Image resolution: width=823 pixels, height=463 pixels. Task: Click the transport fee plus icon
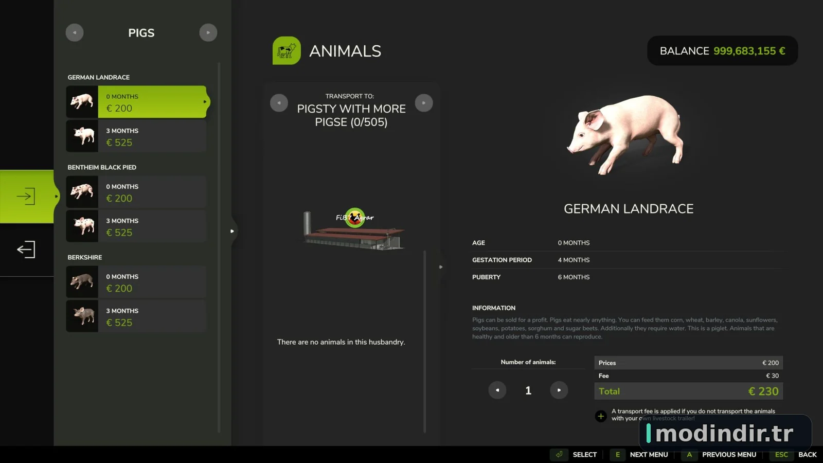(601, 416)
